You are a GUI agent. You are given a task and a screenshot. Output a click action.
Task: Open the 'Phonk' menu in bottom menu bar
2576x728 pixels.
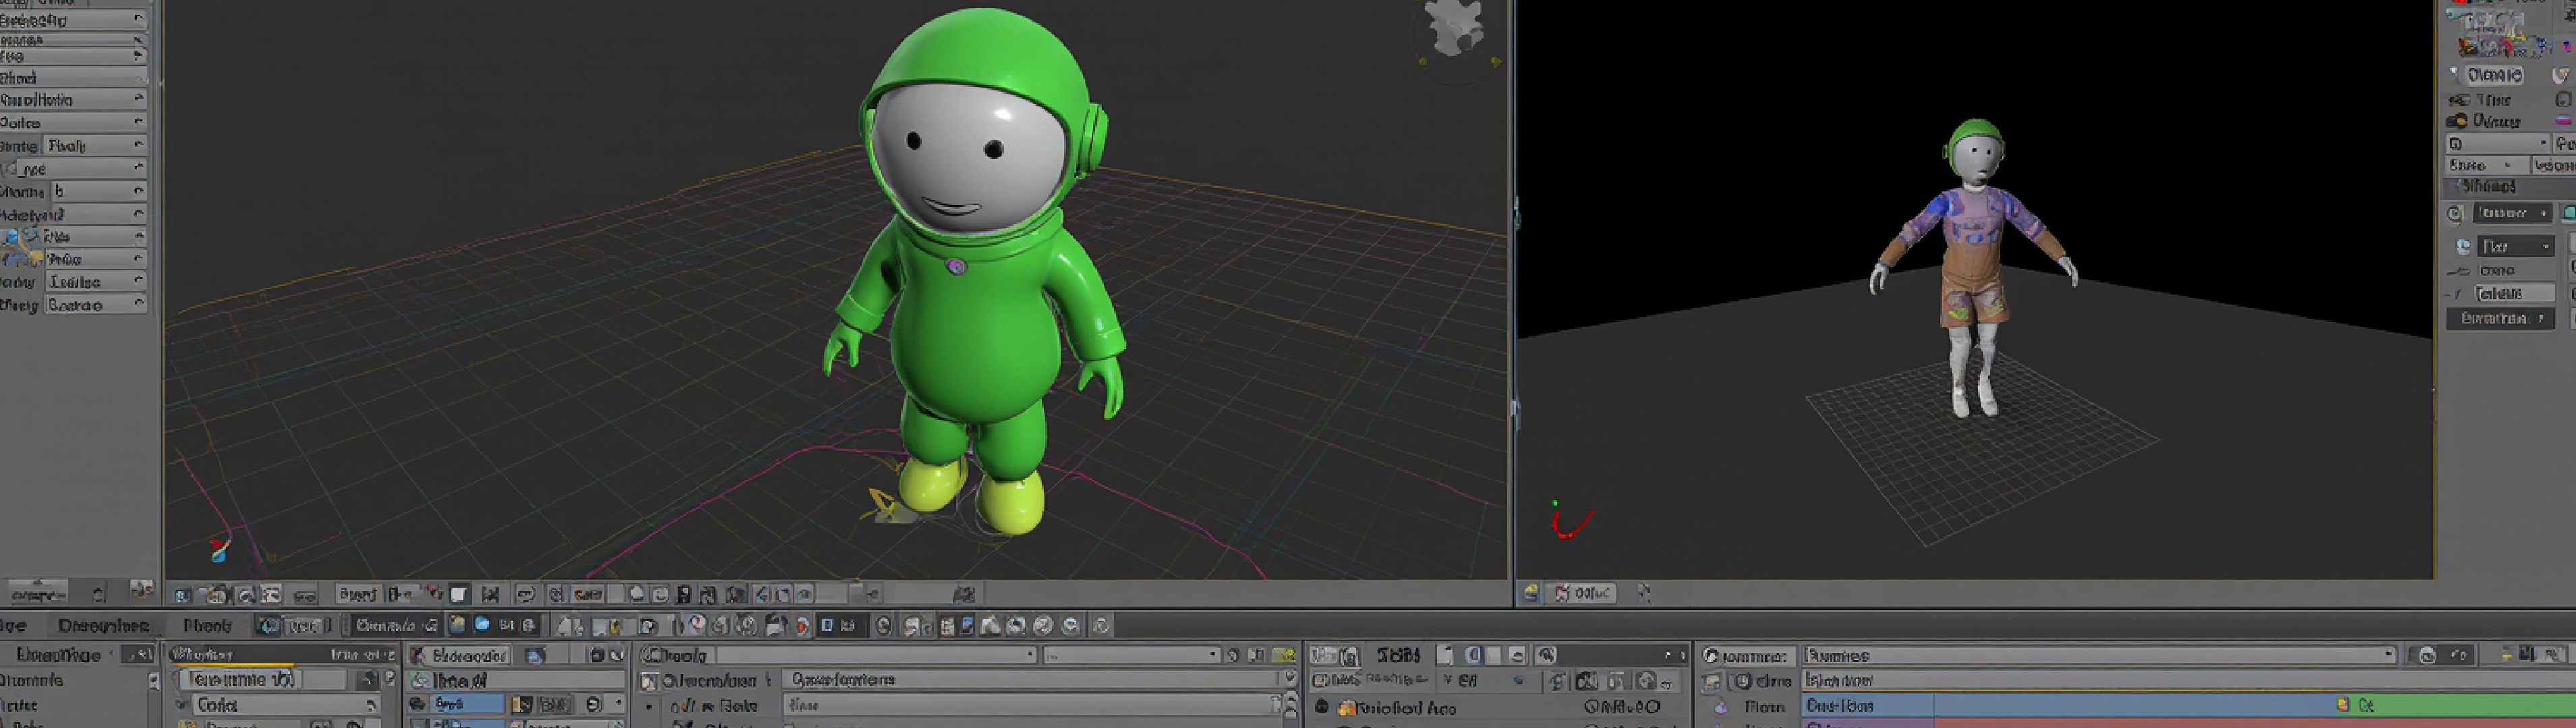click(x=207, y=626)
